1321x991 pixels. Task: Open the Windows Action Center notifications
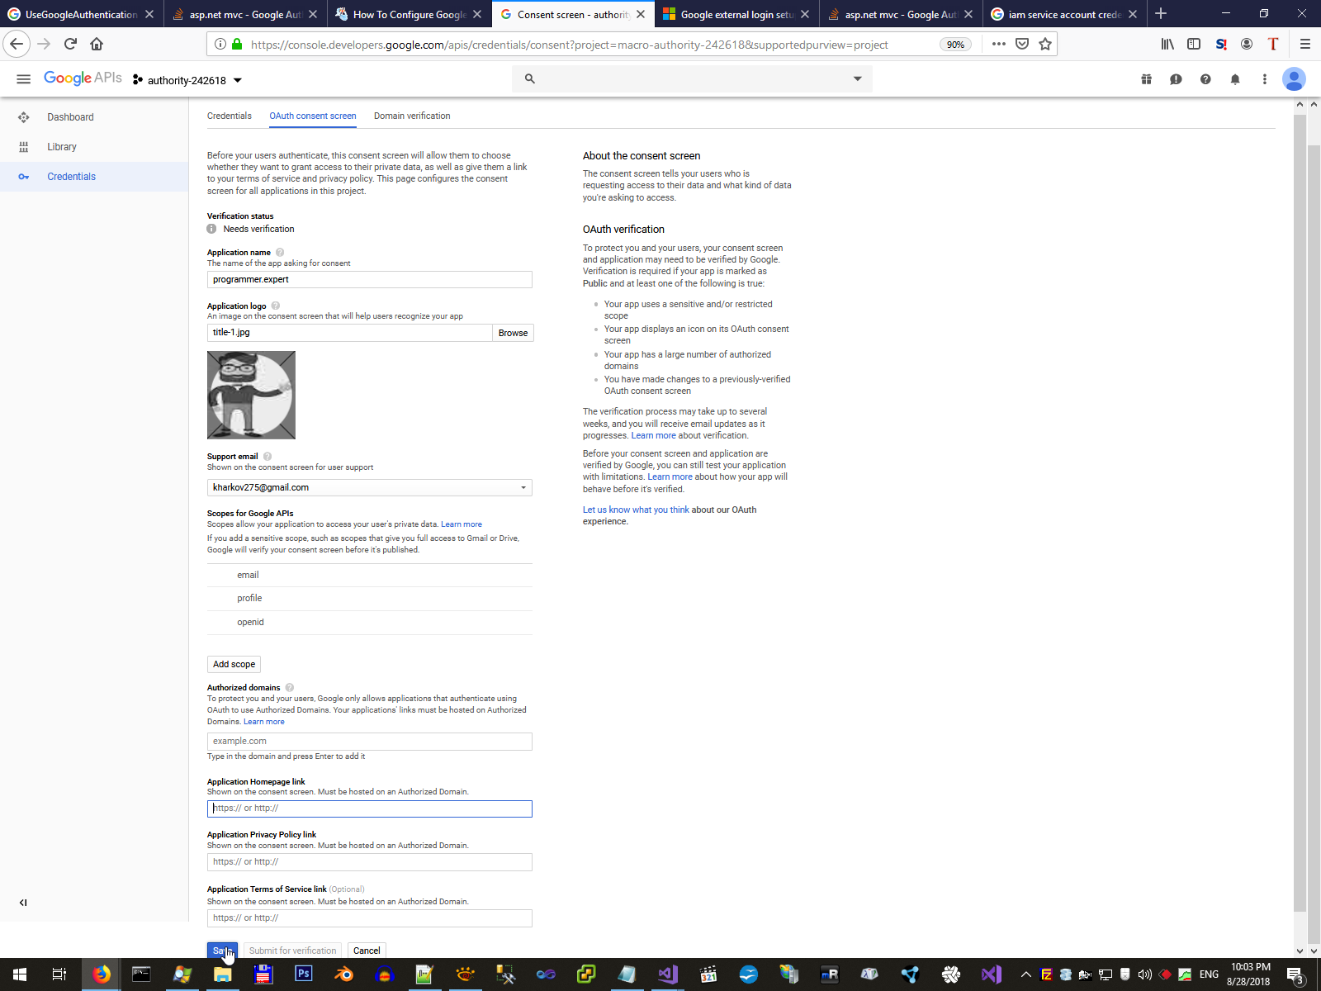pos(1295,975)
